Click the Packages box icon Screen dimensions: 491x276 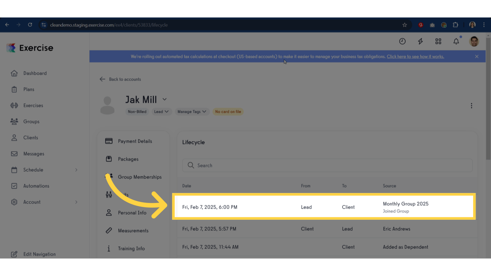(x=109, y=159)
